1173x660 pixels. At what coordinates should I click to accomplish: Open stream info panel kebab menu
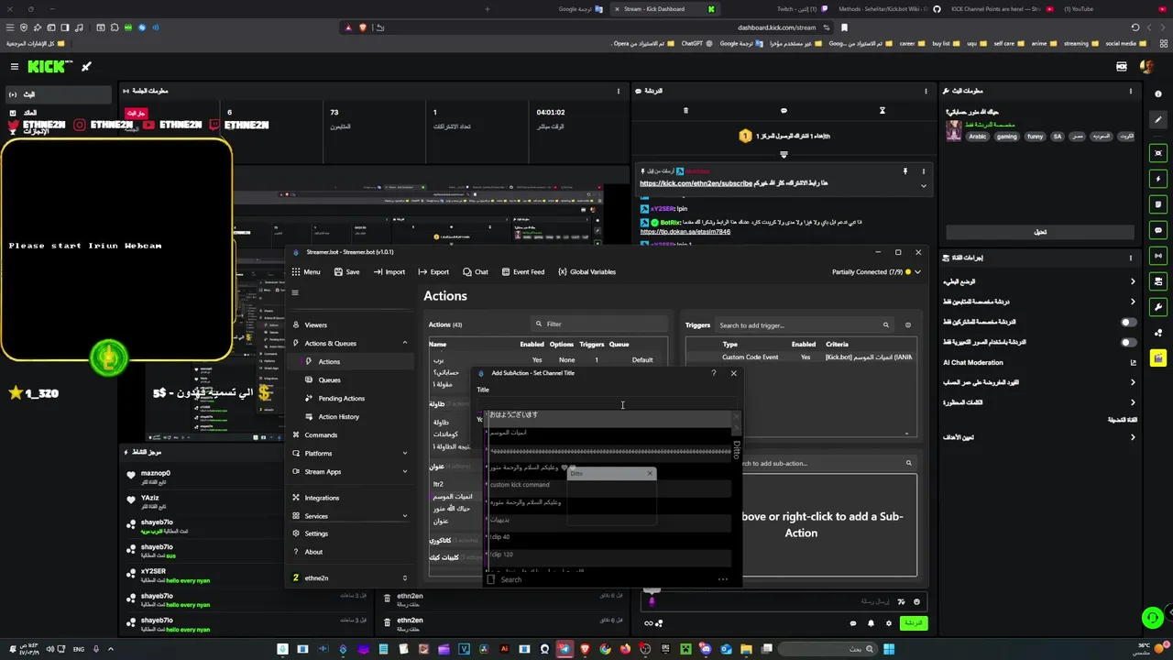click(x=1131, y=91)
